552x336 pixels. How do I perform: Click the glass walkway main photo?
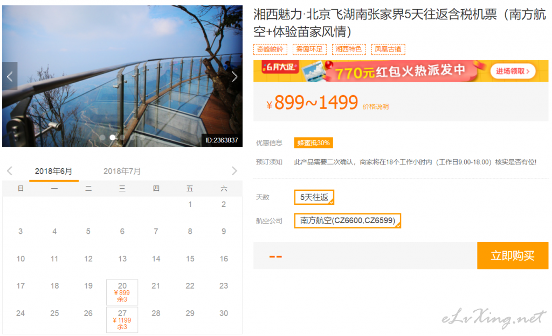[x=122, y=76]
